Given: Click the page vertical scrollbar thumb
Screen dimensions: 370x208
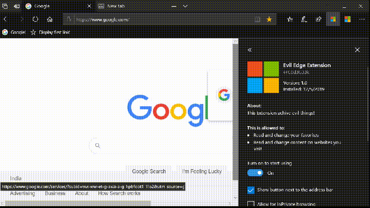Looking at the screenshot, I should coord(235,112).
